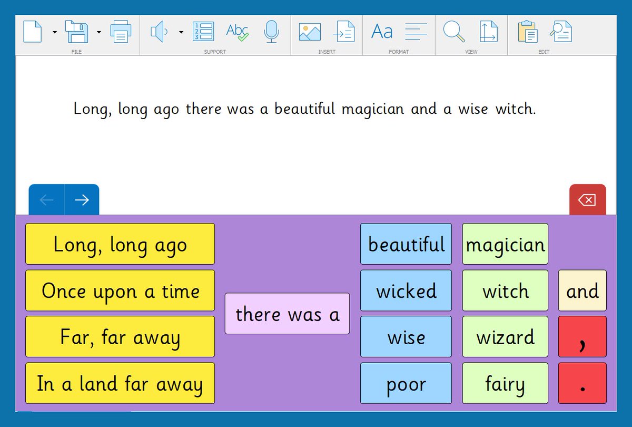Run the Abc spell check icon
The width and height of the screenshot is (632, 427).
pyautogui.click(x=237, y=32)
